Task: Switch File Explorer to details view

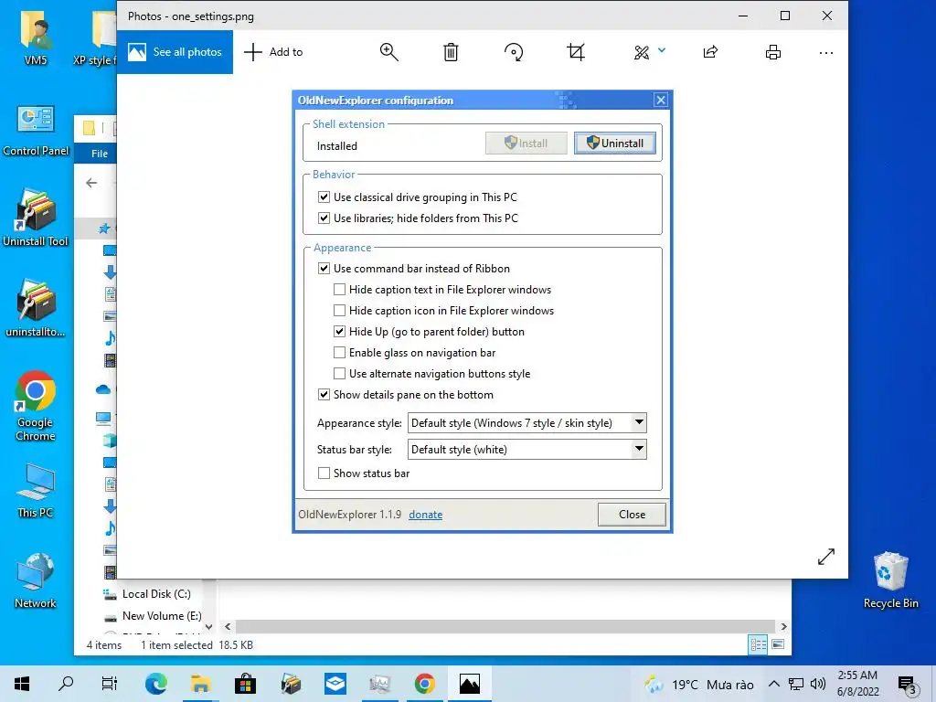Action: pyautogui.click(x=758, y=644)
